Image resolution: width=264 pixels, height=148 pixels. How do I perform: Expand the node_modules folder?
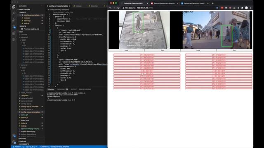26,92
